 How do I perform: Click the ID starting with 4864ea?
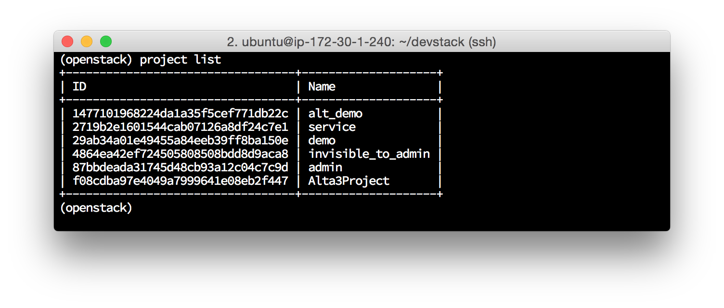[180, 154]
